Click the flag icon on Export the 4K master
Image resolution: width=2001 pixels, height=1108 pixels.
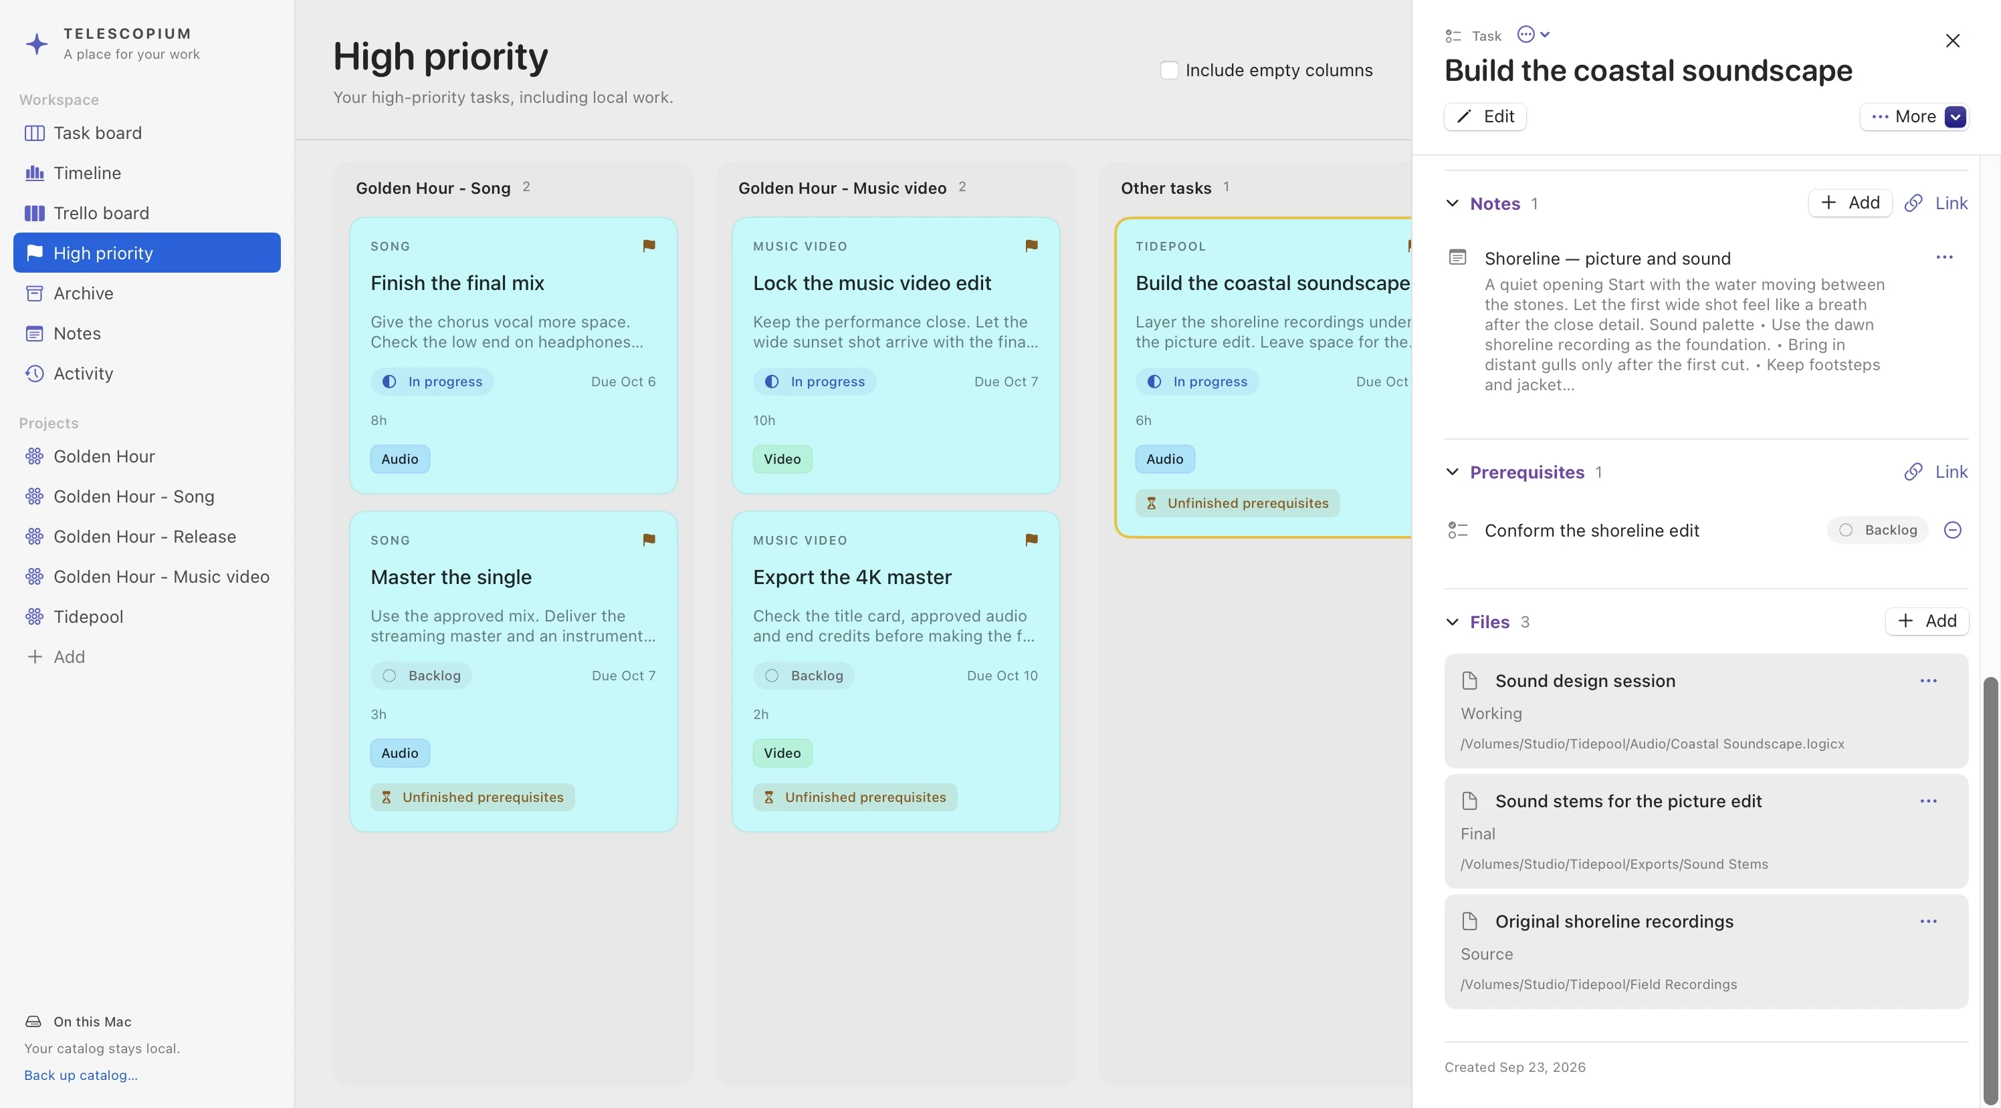coord(1031,541)
